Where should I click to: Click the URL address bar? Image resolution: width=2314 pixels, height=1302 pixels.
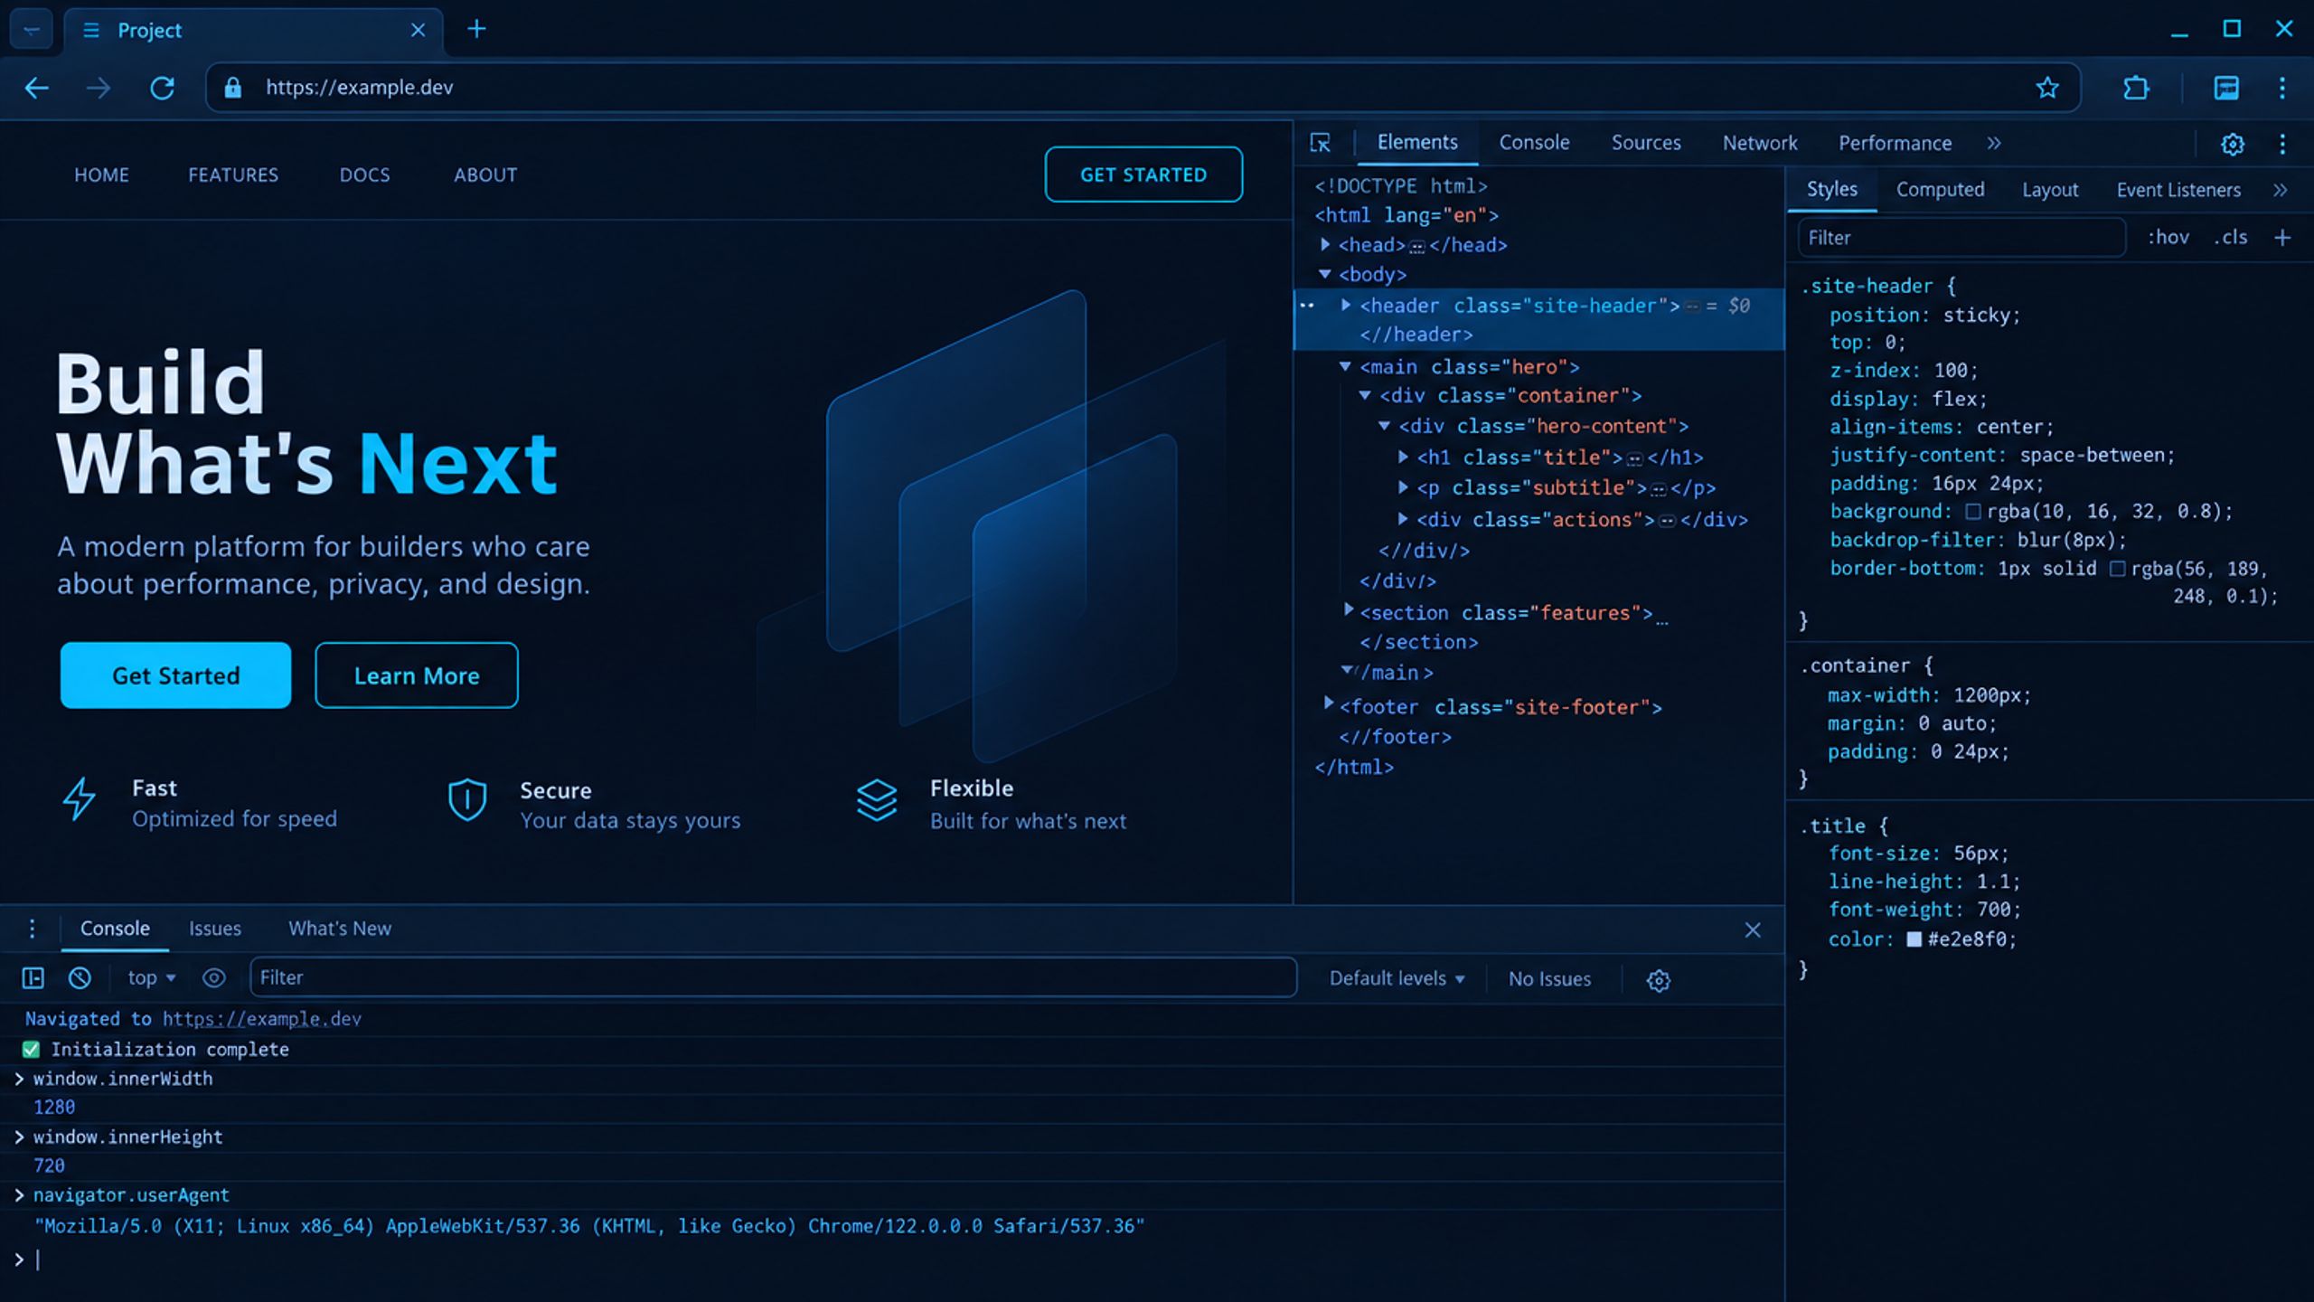(1143, 88)
